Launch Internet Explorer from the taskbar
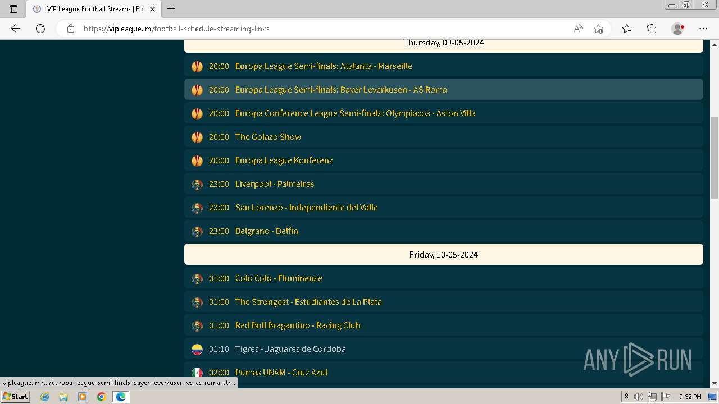This screenshot has height=404, width=719. pos(44,397)
